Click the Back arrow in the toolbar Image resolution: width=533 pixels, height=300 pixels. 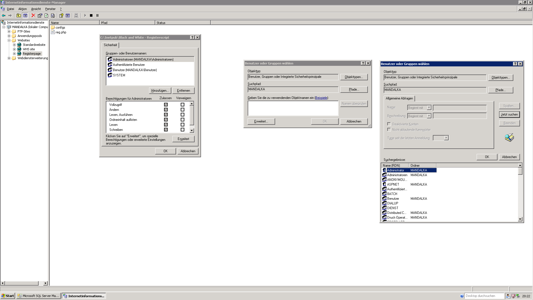4,16
